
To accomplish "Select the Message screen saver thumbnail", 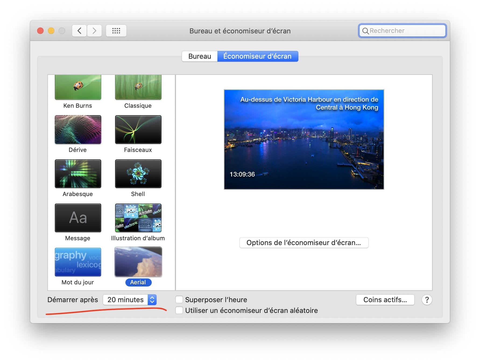I will click(78, 218).
